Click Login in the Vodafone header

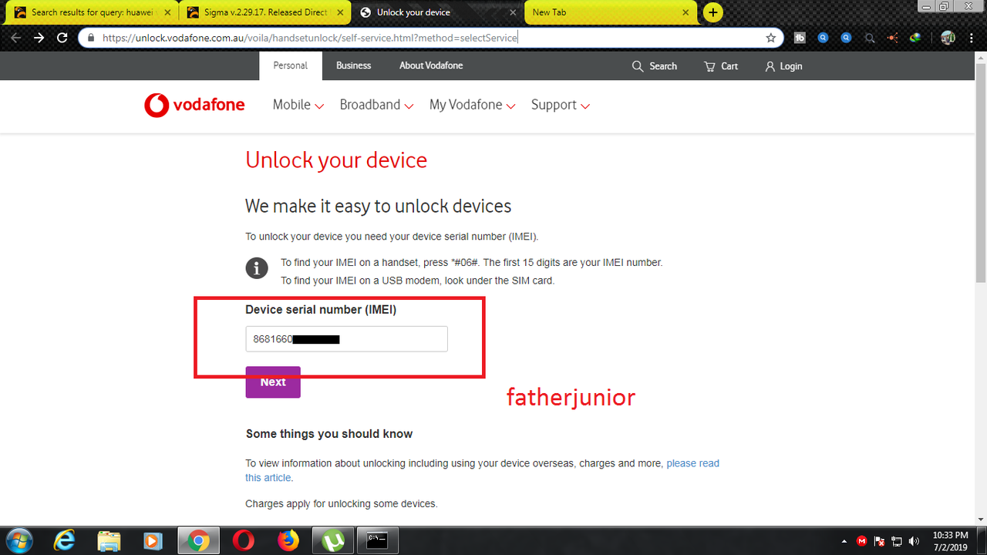[x=783, y=66]
